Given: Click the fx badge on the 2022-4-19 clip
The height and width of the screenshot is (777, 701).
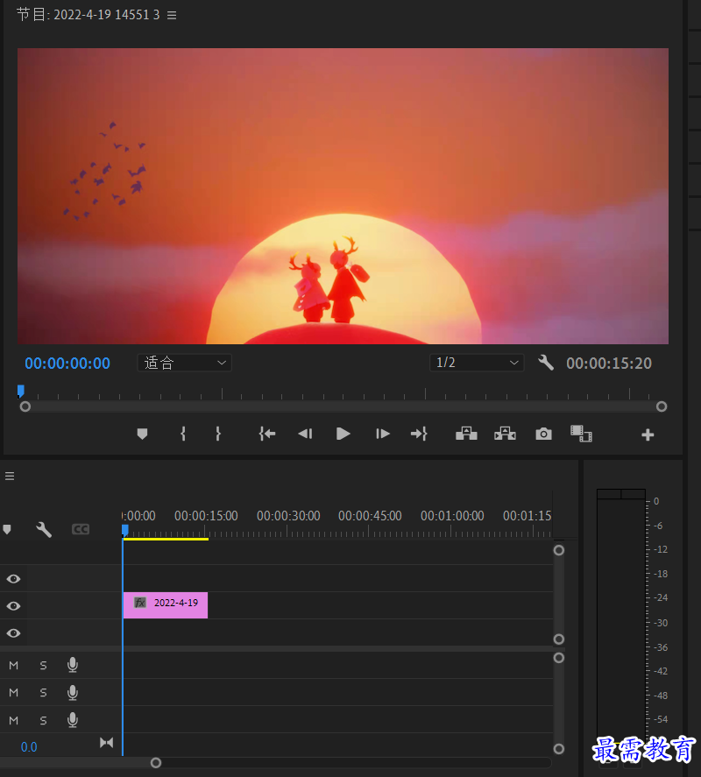Looking at the screenshot, I should click(x=140, y=603).
